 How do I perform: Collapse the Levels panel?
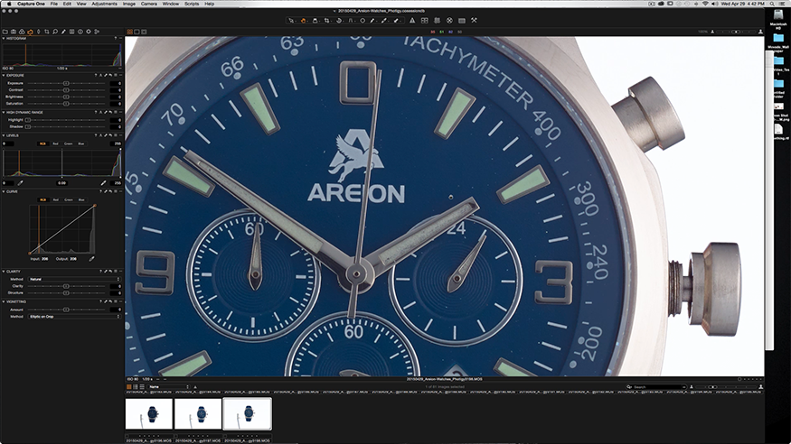4,135
